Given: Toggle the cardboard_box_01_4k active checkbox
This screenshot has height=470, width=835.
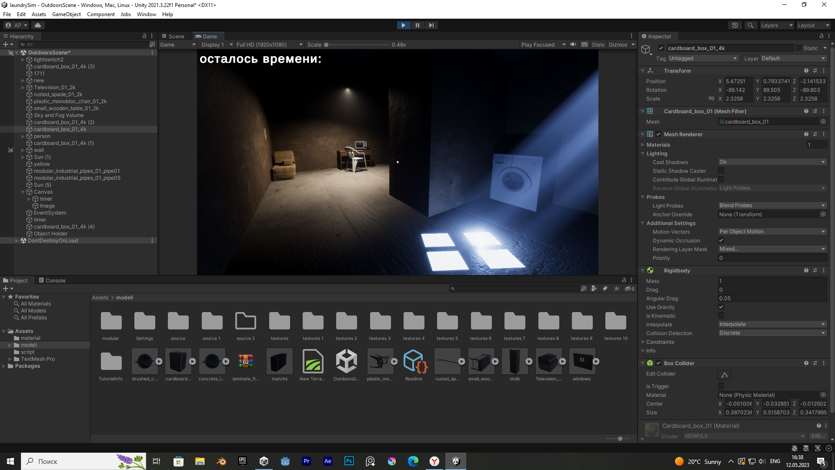Looking at the screenshot, I should click(x=661, y=48).
